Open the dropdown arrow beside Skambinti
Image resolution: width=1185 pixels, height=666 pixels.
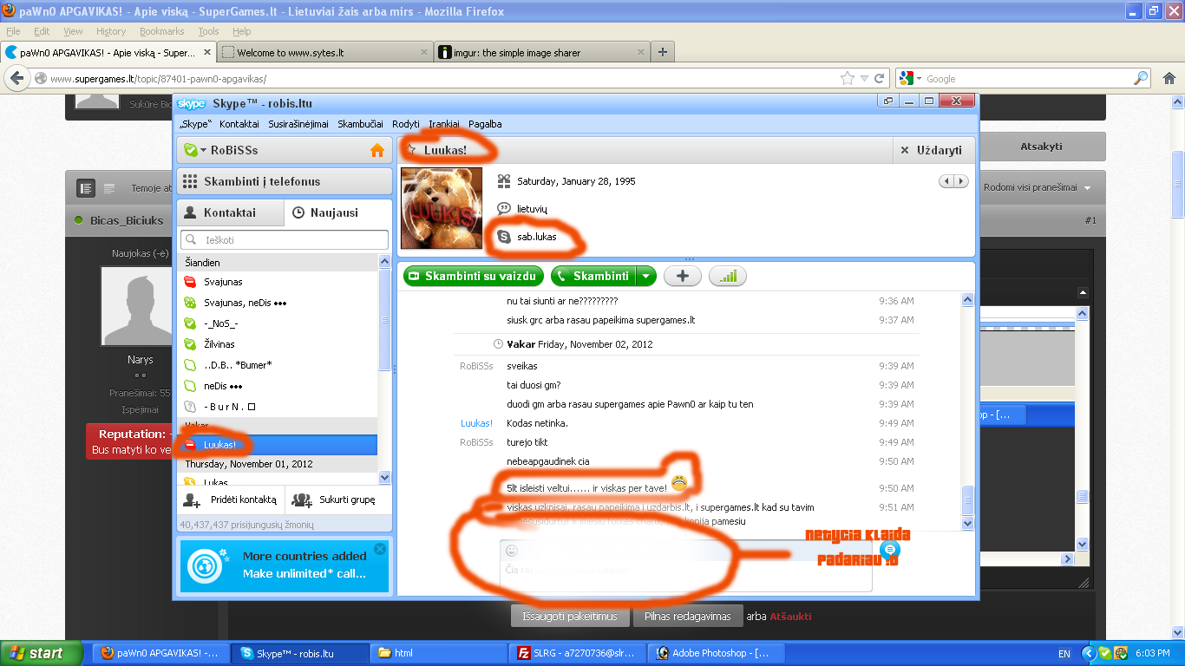tap(645, 276)
